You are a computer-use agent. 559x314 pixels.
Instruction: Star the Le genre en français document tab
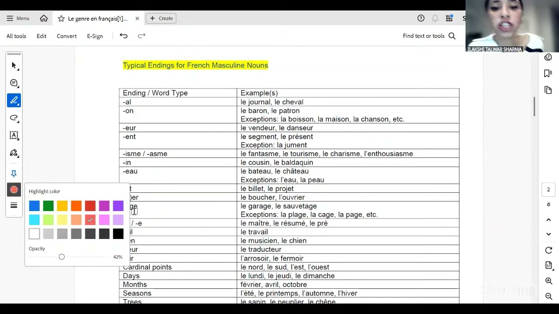[x=61, y=18]
